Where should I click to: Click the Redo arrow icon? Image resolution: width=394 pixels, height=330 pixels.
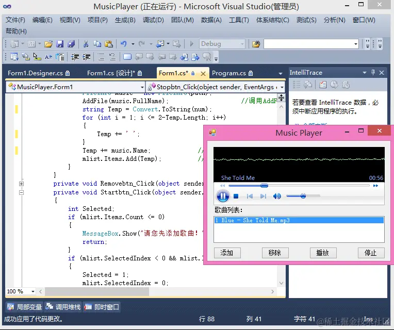point(142,44)
